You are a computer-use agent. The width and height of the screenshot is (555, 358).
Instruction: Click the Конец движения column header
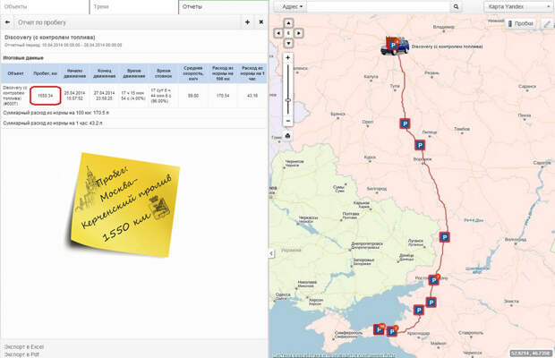click(x=105, y=73)
